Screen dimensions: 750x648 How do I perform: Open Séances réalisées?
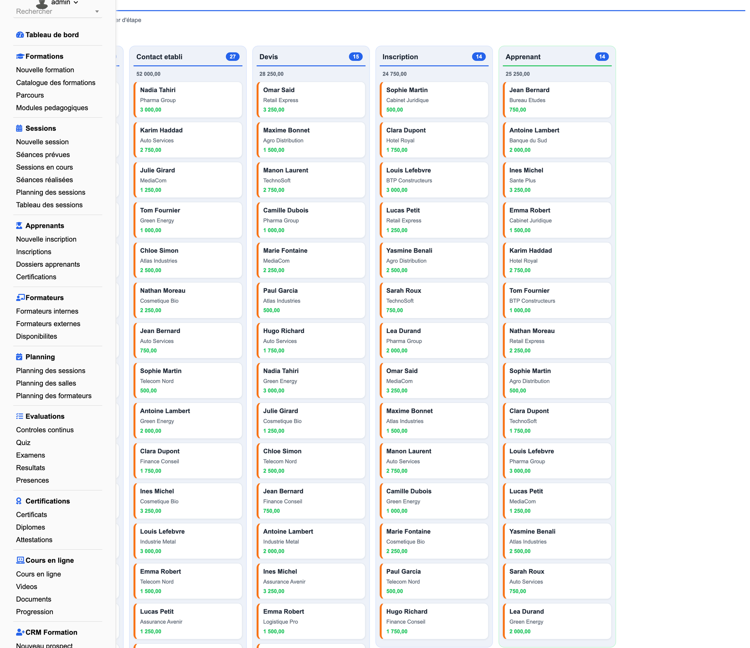[44, 180]
